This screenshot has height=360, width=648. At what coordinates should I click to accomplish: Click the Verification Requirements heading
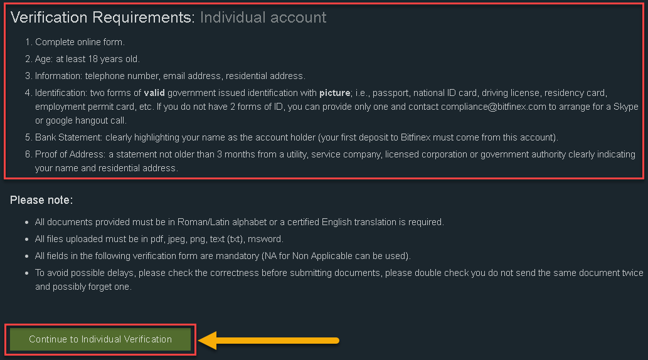pyautogui.click(x=102, y=18)
